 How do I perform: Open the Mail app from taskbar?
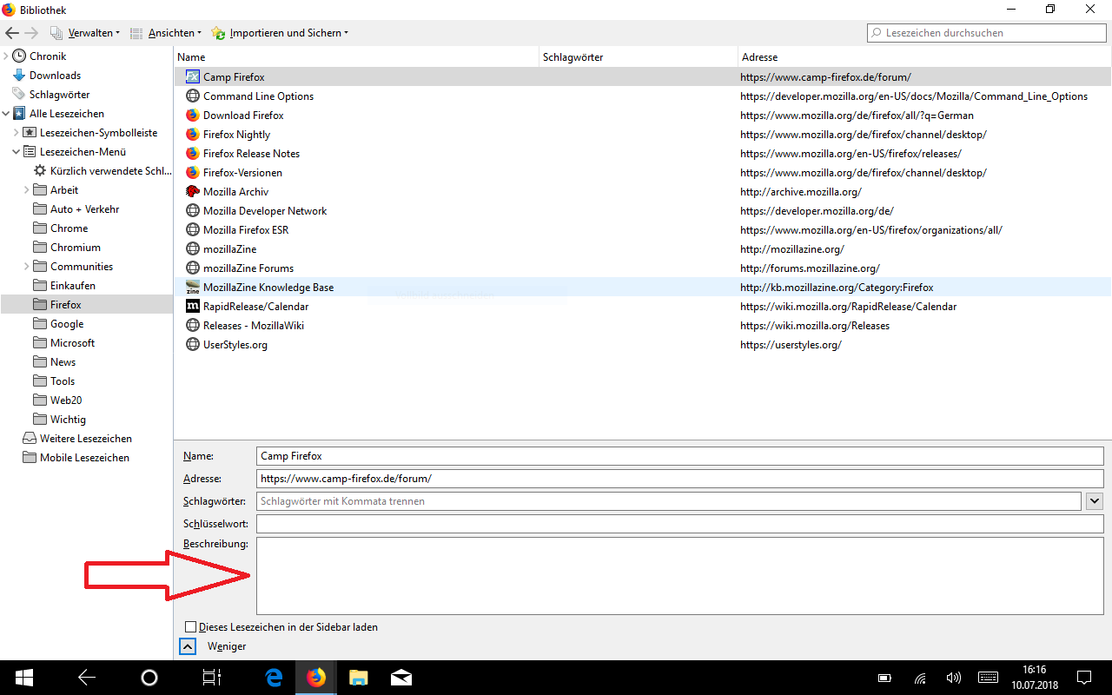coord(400,678)
